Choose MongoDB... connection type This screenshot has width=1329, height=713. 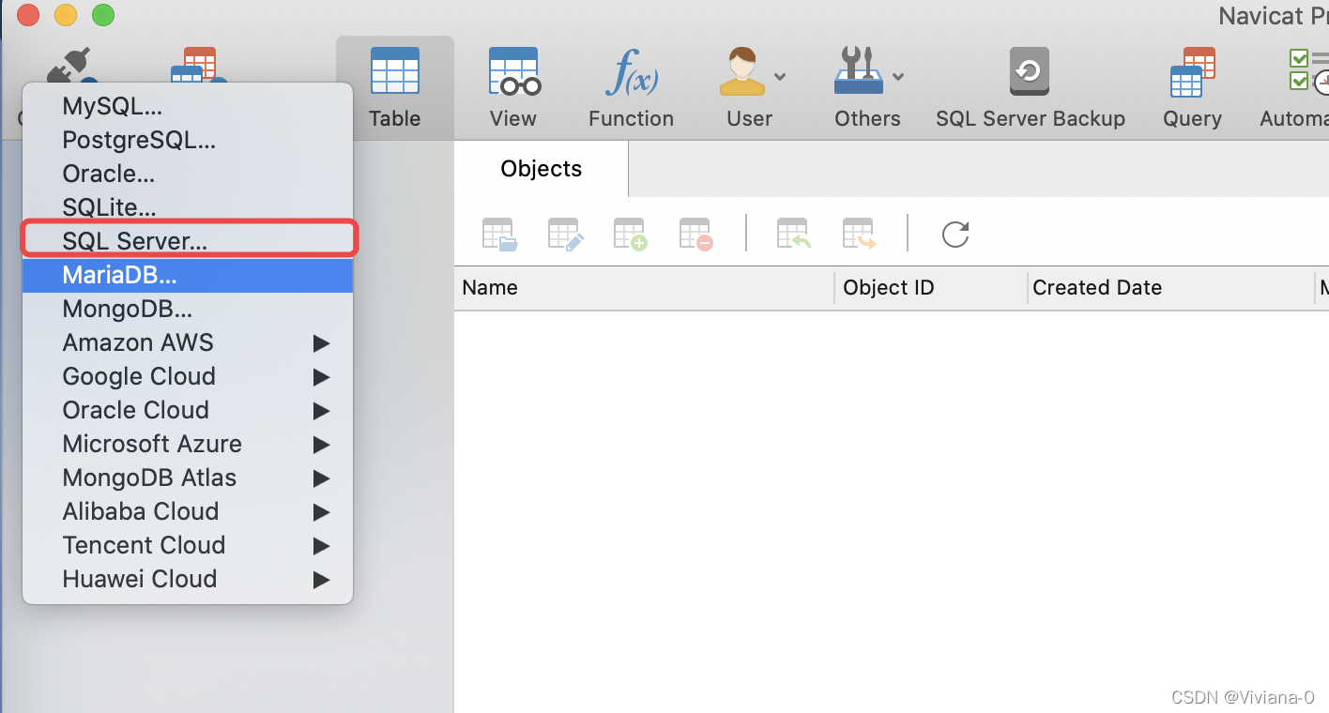coord(188,310)
